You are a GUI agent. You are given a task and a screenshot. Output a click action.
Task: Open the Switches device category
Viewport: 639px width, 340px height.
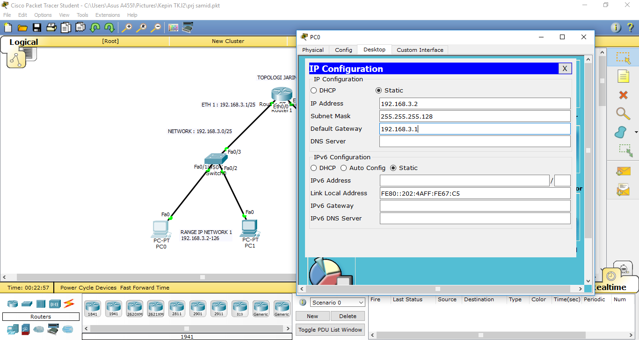click(27, 304)
